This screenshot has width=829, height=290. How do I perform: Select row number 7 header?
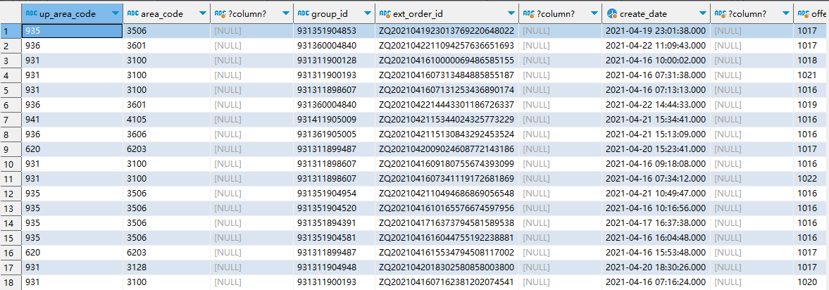point(11,120)
